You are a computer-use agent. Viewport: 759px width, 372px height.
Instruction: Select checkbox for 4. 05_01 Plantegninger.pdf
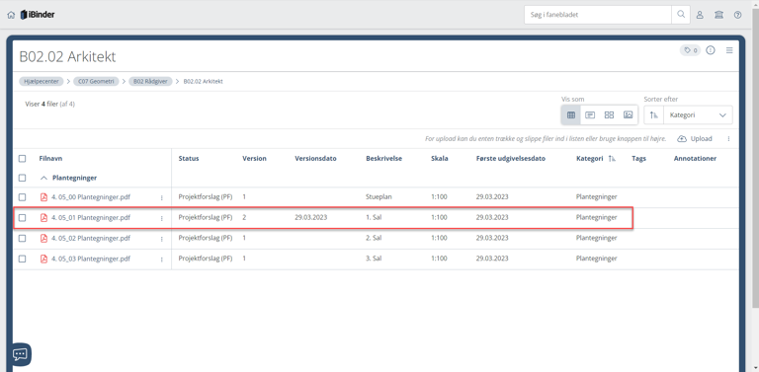(23, 218)
